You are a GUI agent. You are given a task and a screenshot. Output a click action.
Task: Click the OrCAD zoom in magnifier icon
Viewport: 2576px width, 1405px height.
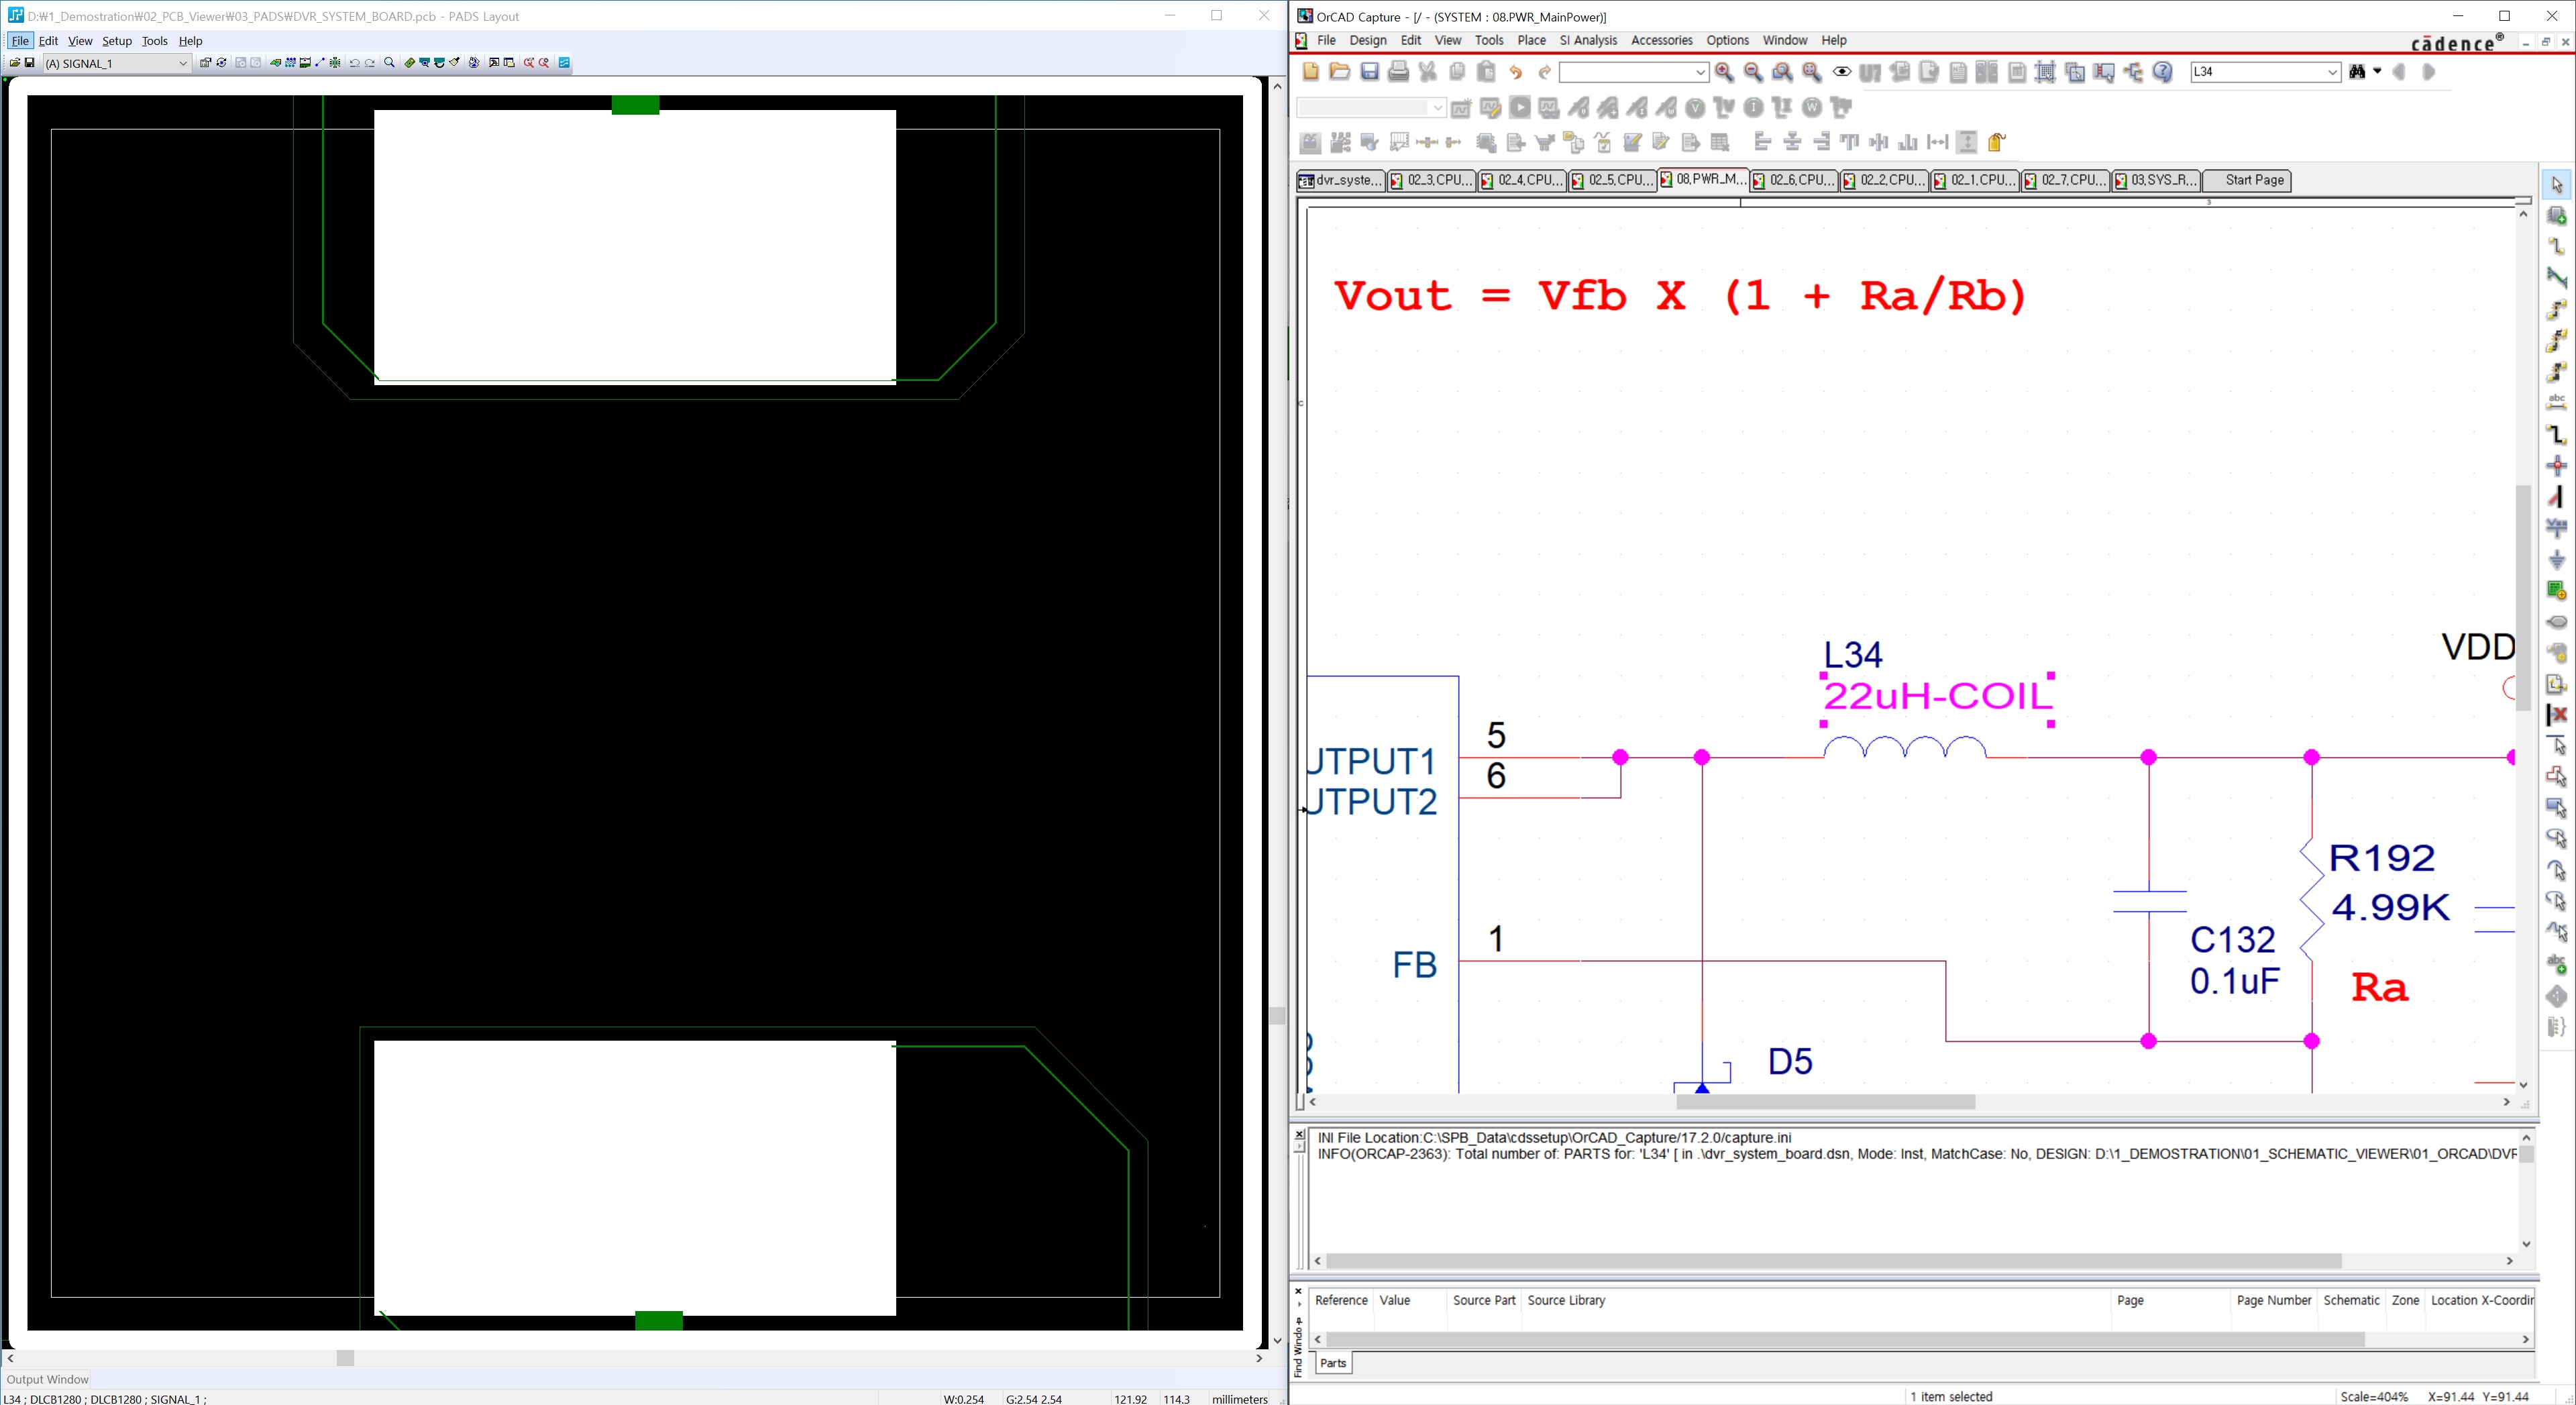tap(1724, 72)
